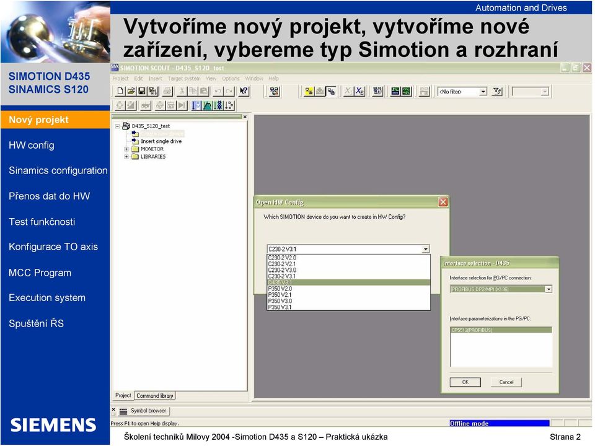595x446 pixels.
Task: Click the Download to target system icon
Action: pos(320,91)
